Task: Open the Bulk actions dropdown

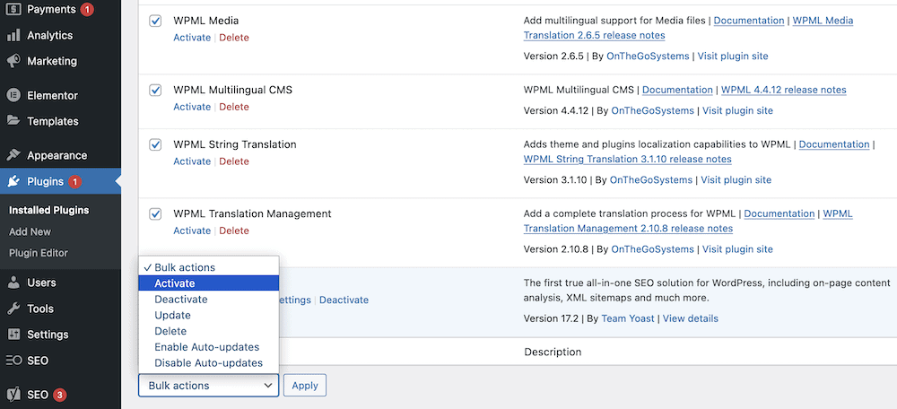Action: coord(208,386)
